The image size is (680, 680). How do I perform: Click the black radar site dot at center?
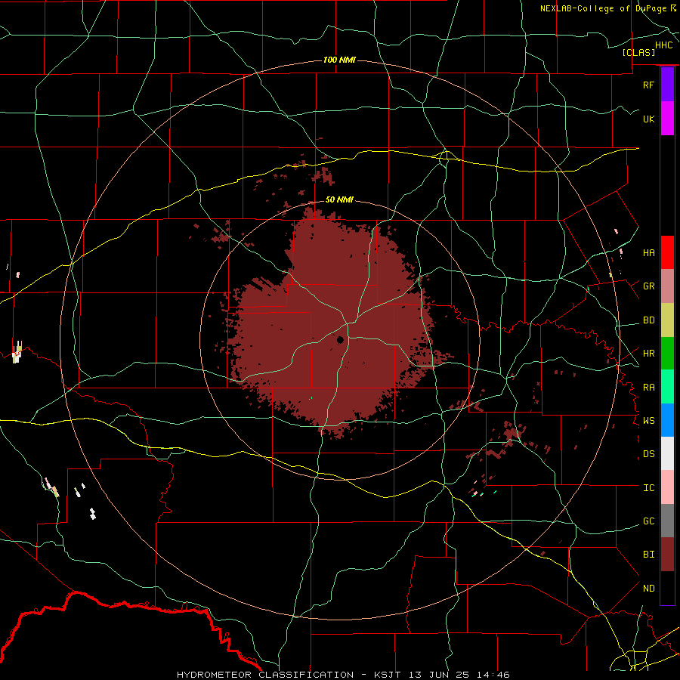pos(341,339)
